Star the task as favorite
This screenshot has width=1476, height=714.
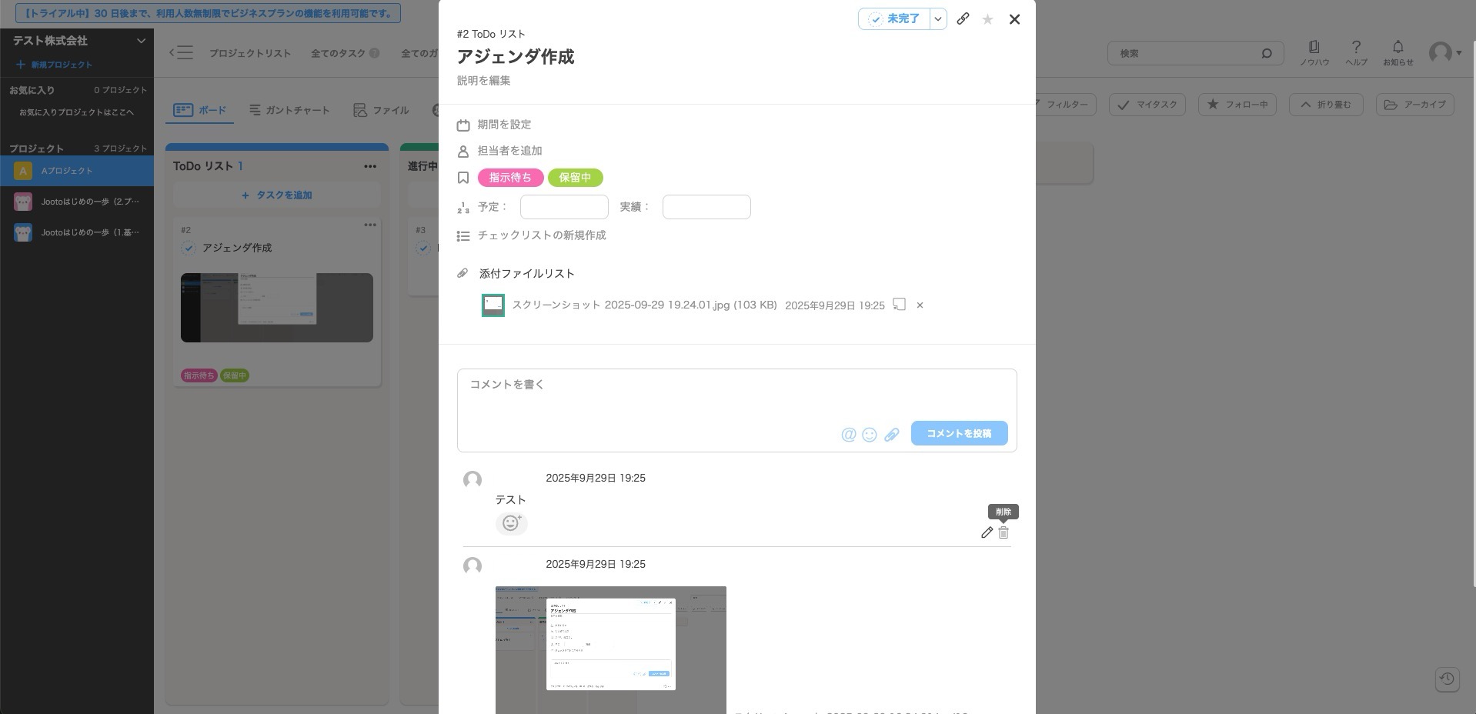987,19
